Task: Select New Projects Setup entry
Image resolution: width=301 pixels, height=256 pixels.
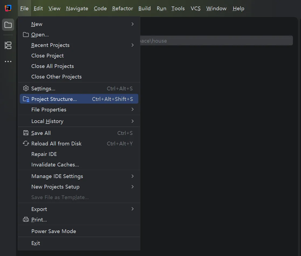Action: (x=79, y=187)
